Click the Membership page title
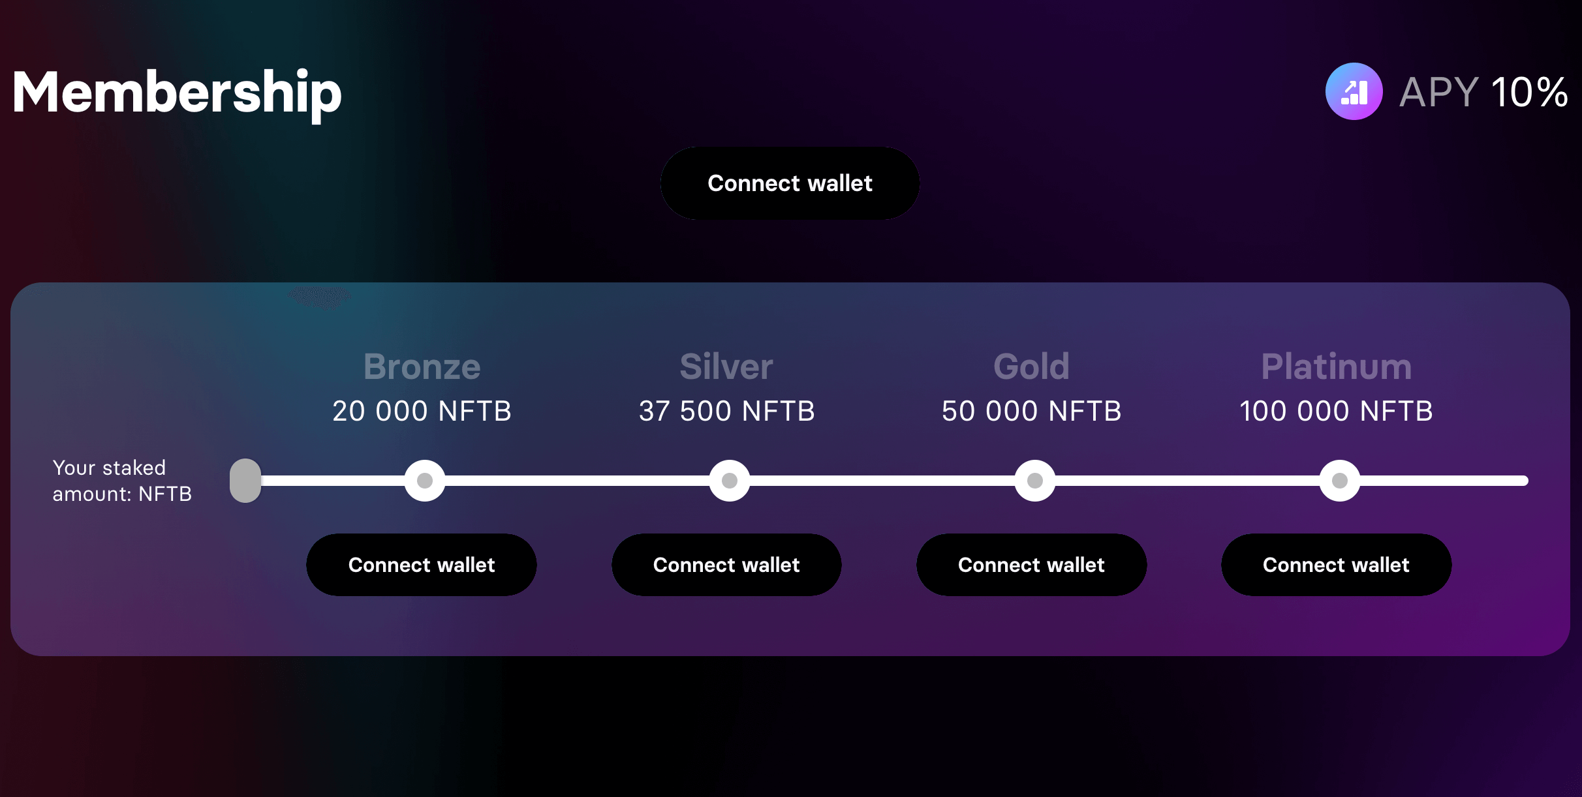The width and height of the screenshot is (1582, 797). pos(177,94)
